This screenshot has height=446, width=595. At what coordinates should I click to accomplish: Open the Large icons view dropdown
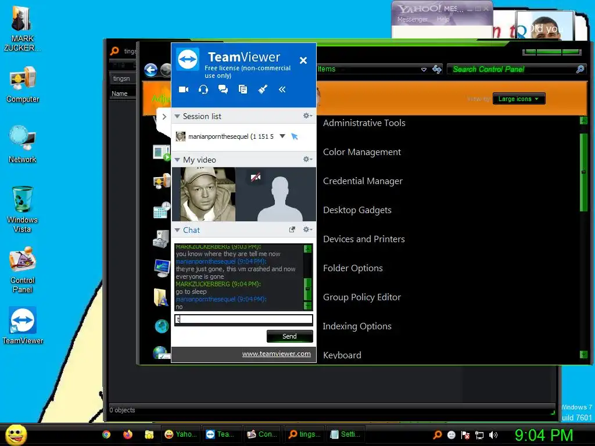click(519, 99)
